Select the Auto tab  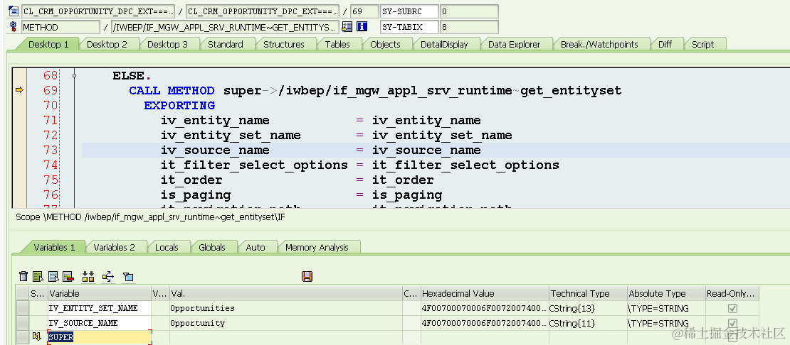[x=256, y=247]
